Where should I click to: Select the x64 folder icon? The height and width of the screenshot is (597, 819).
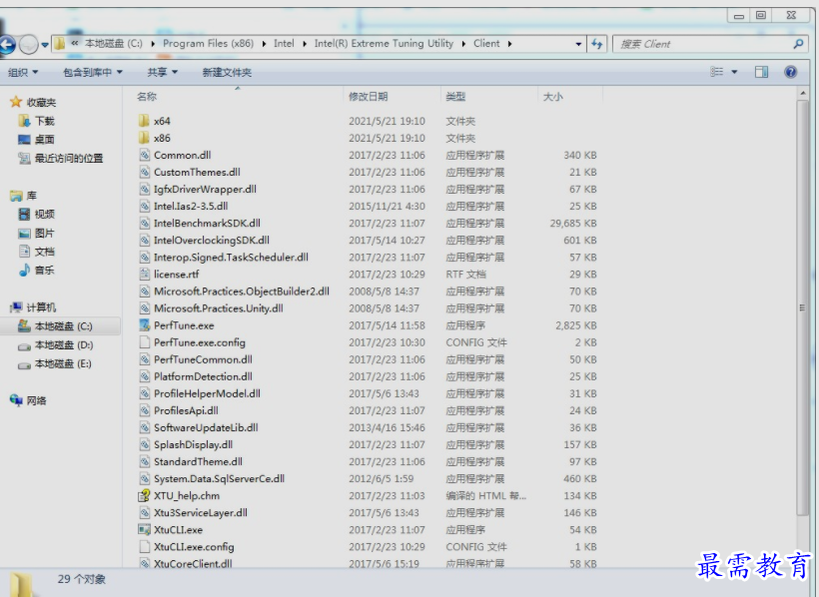point(144,121)
